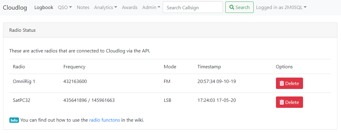Open the Notes section
This screenshot has height=133, width=341.
coord(83,7)
